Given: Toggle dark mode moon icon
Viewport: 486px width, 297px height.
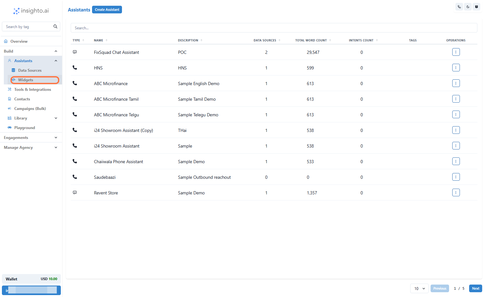Looking at the screenshot, I should click(x=468, y=7).
